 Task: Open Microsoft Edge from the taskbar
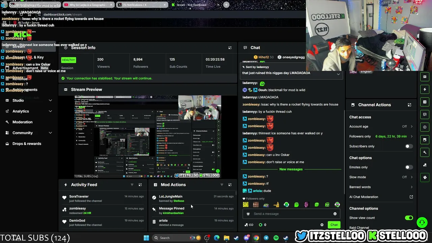[x=217, y=238]
